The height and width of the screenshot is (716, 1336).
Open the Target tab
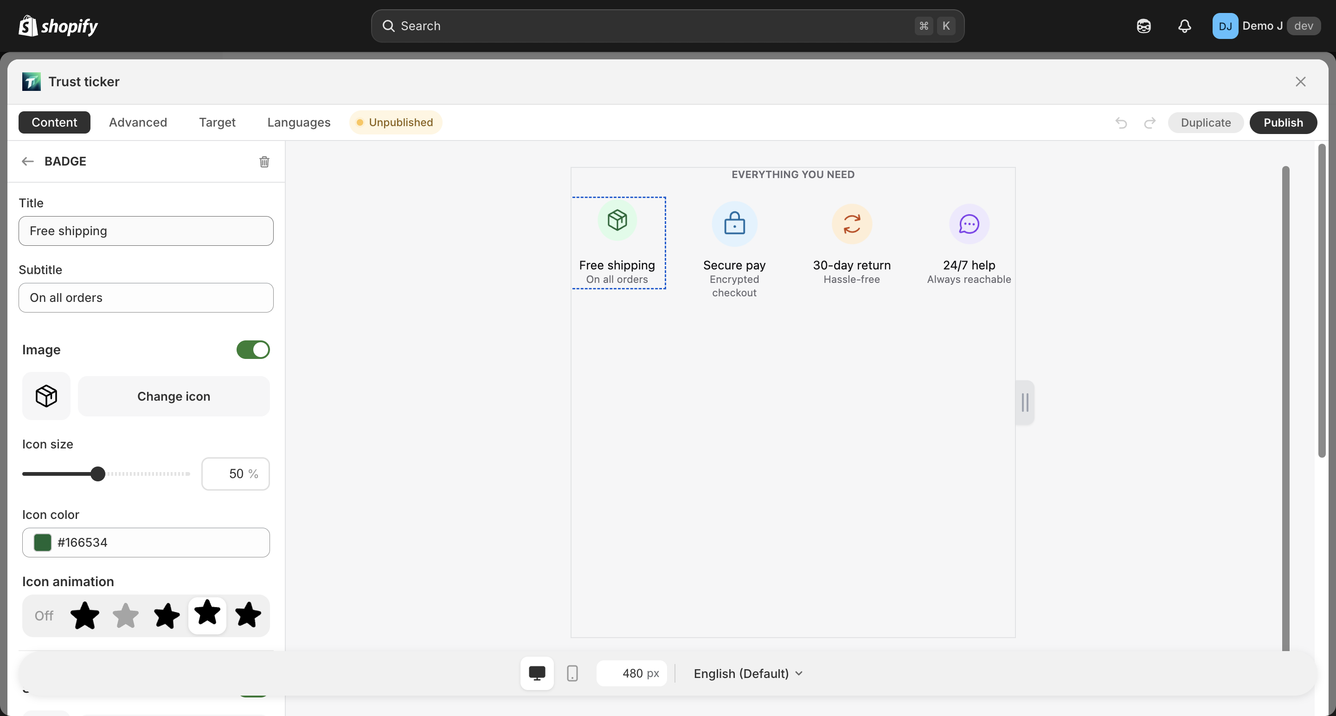[x=217, y=122]
